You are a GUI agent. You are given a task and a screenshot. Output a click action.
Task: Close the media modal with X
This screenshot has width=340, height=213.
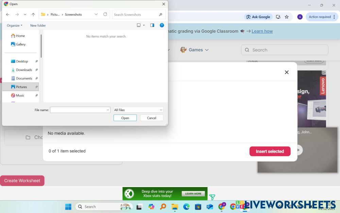[287, 72]
